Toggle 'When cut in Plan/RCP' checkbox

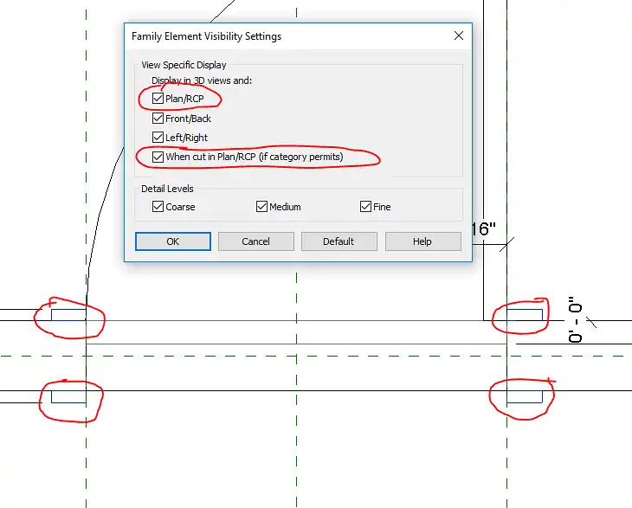click(x=158, y=158)
